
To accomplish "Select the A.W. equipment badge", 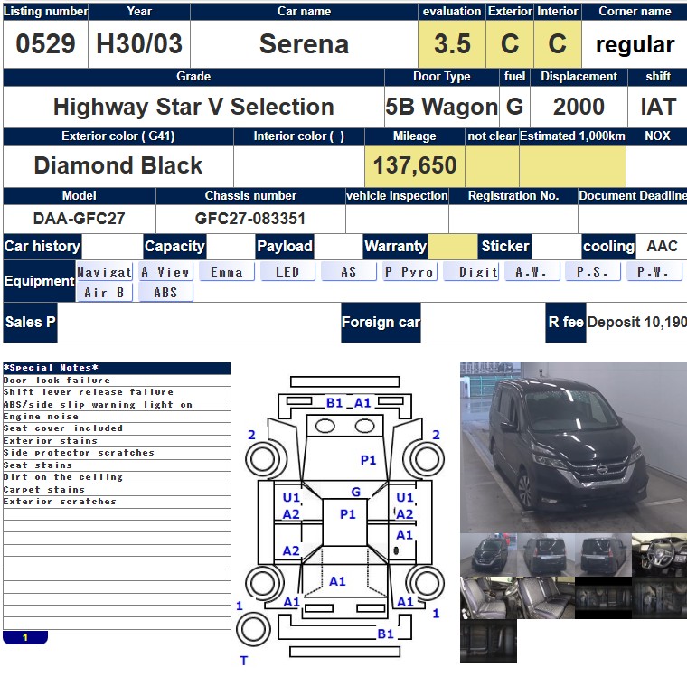I will 532,271.
